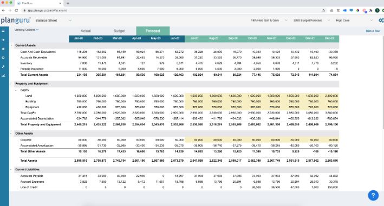
Task: Select the Accounts Receivable row label
Action: (34, 58)
